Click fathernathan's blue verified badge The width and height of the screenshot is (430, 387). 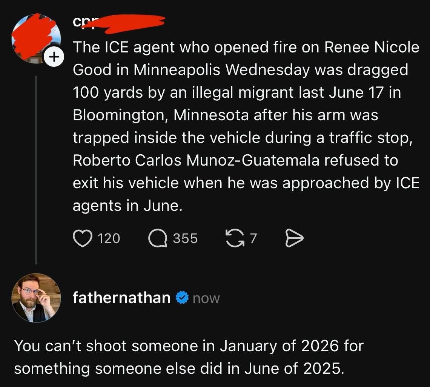tap(183, 298)
